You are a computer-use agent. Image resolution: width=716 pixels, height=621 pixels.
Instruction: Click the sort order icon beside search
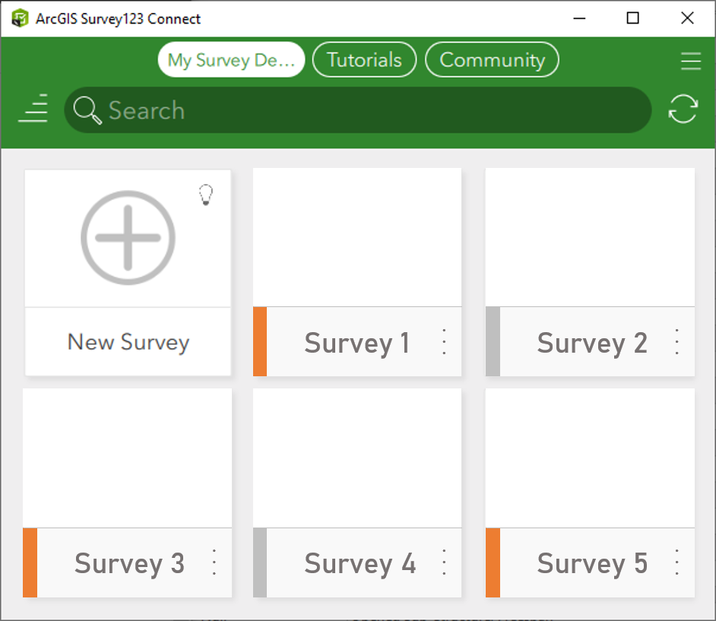[x=33, y=108]
